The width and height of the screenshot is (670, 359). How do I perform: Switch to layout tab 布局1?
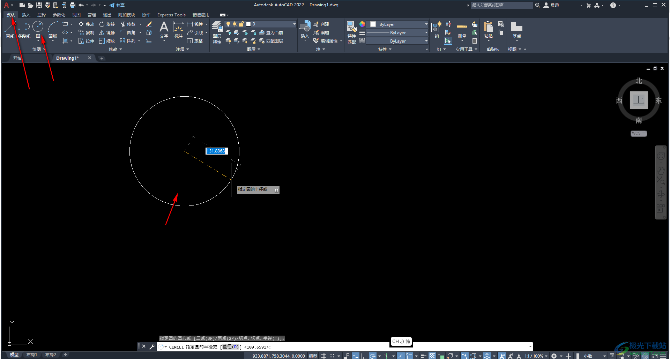[x=32, y=355]
